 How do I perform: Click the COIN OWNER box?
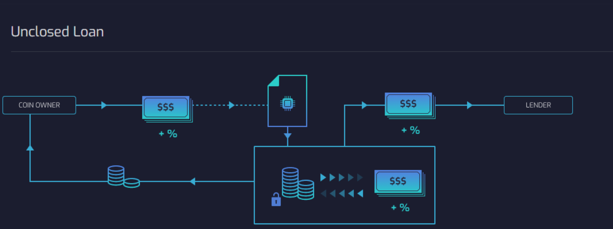click(39, 105)
